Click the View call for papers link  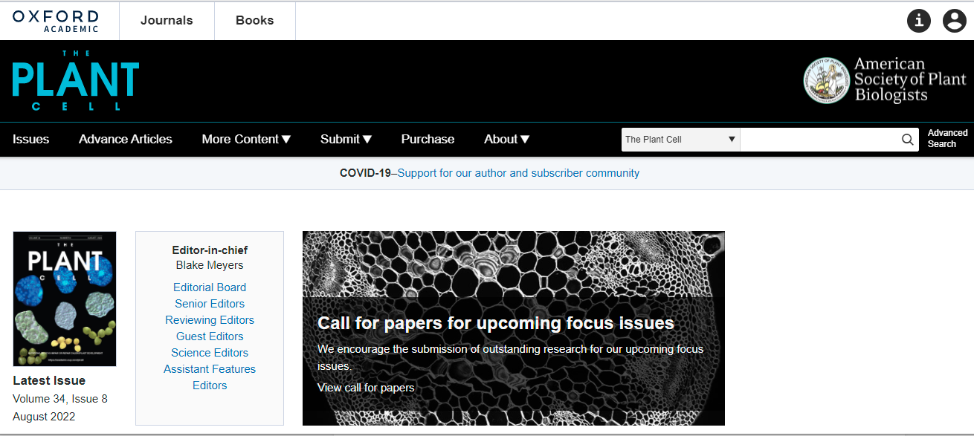tap(366, 388)
